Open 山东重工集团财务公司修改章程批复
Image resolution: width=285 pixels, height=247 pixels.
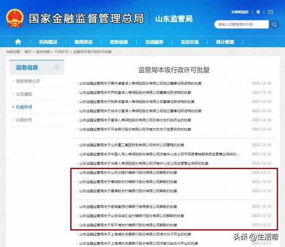132,145
